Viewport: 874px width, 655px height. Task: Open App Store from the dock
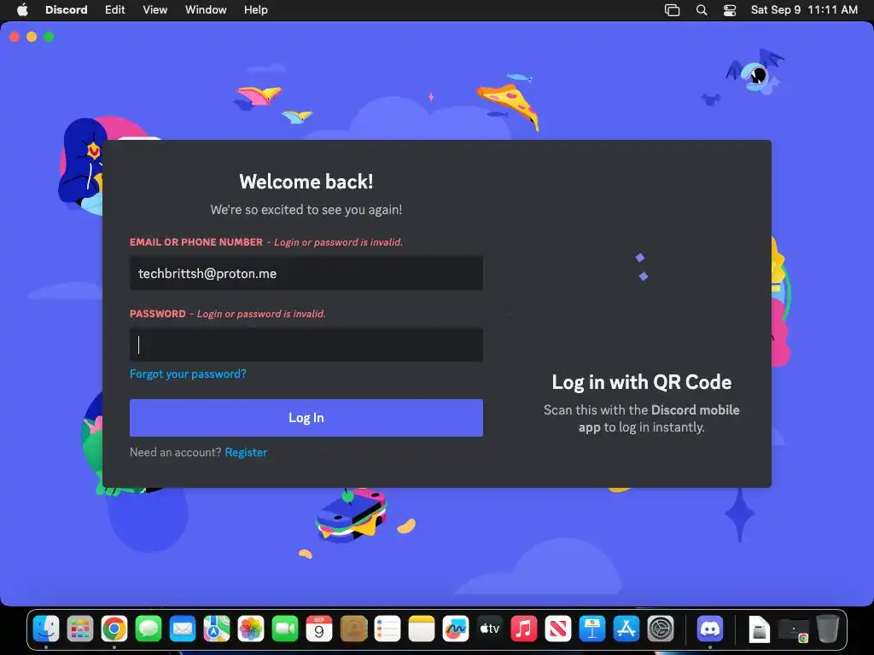[x=626, y=629]
